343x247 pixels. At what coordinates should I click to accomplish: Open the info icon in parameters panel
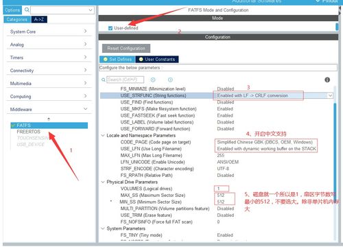(x=327, y=80)
